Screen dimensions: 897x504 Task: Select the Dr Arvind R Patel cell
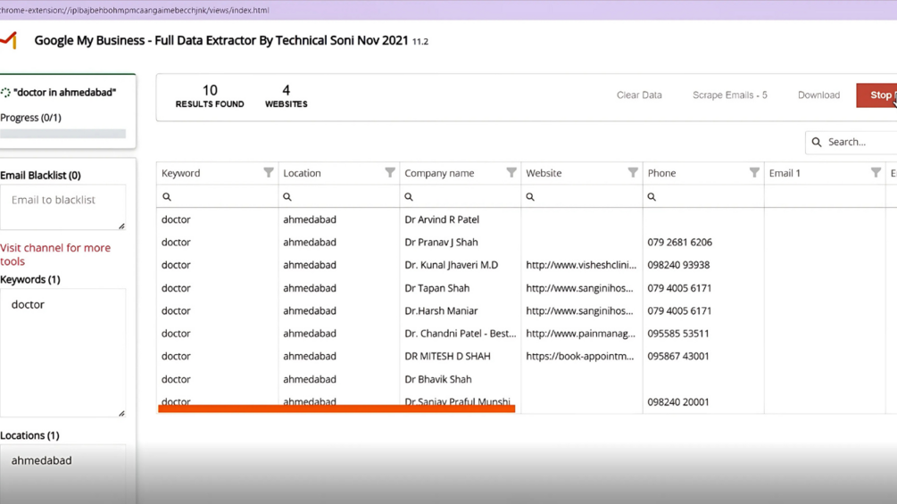click(x=460, y=219)
